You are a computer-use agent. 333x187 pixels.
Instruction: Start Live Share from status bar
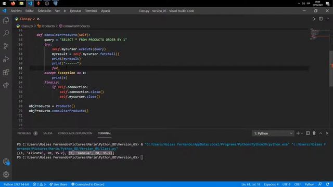coord(58,184)
